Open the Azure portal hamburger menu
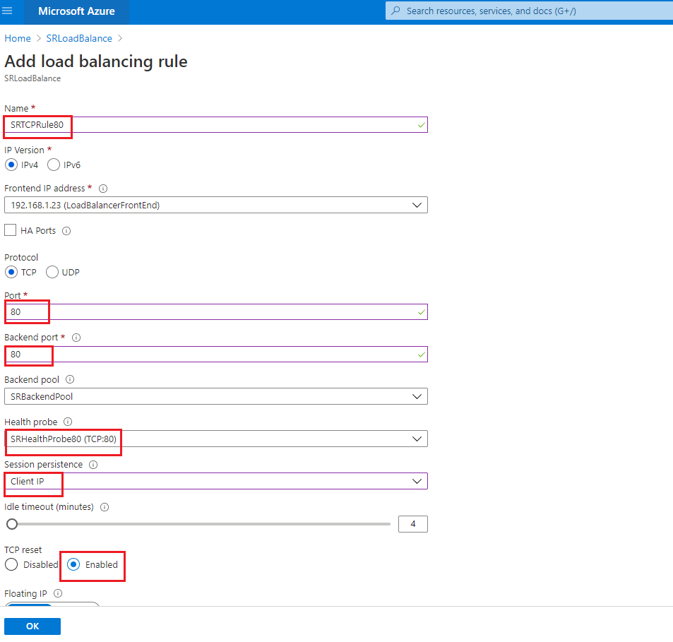673x642 pixels. click(x=7, y=10)
